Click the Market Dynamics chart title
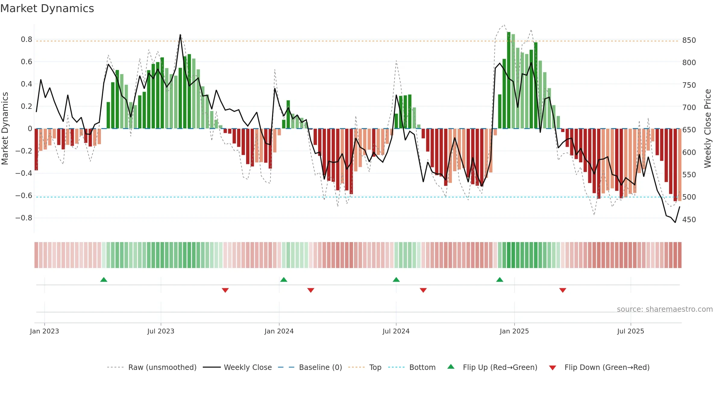Screen dimensions: 723x407 coord(47,8)
